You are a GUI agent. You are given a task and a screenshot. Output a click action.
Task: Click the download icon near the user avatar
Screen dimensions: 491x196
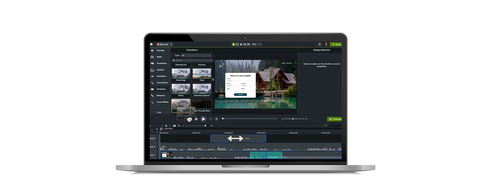(x=319, y=44)
